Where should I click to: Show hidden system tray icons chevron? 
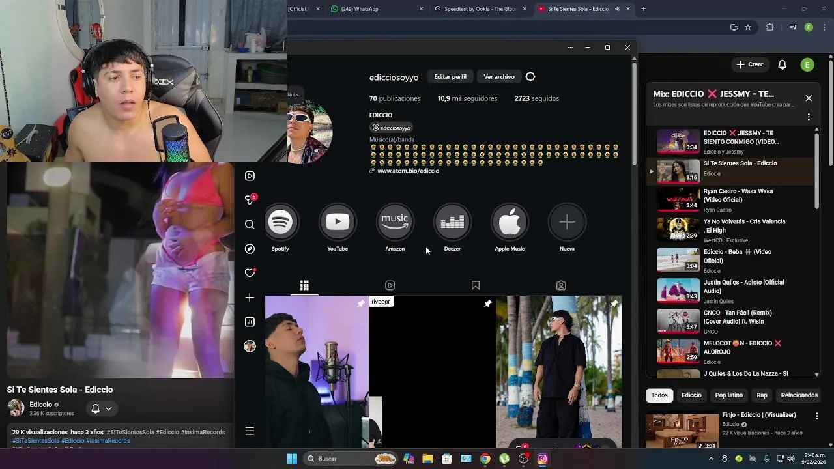[x=711, y=459]
